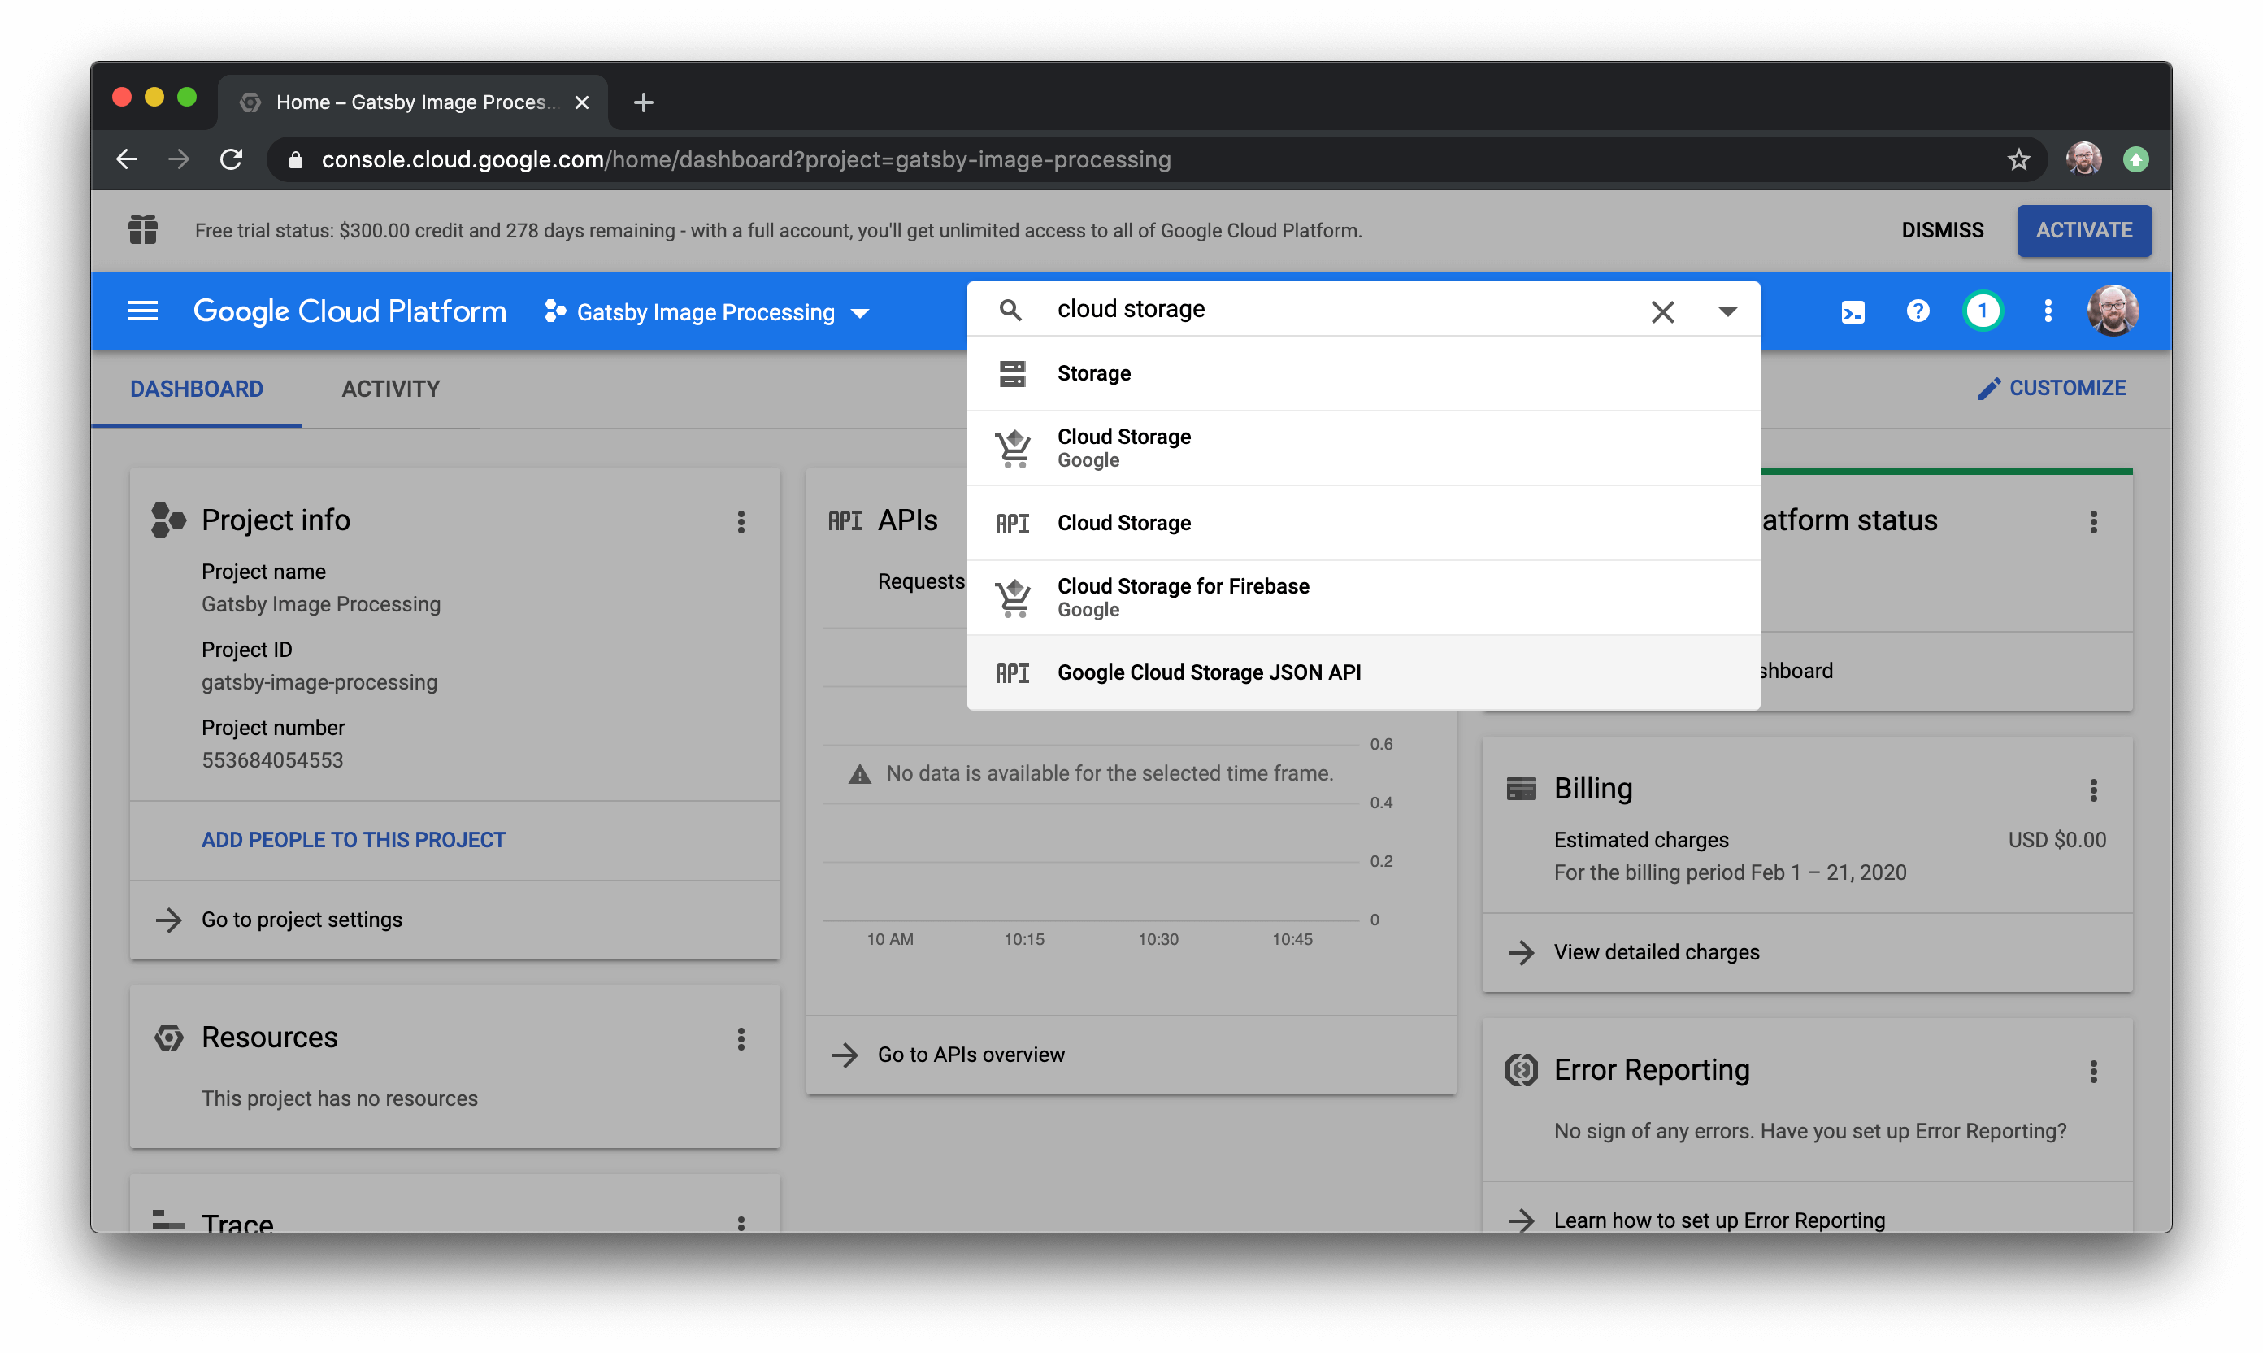
Task: Open the search options dropdown arrow
Action: 1727,311
